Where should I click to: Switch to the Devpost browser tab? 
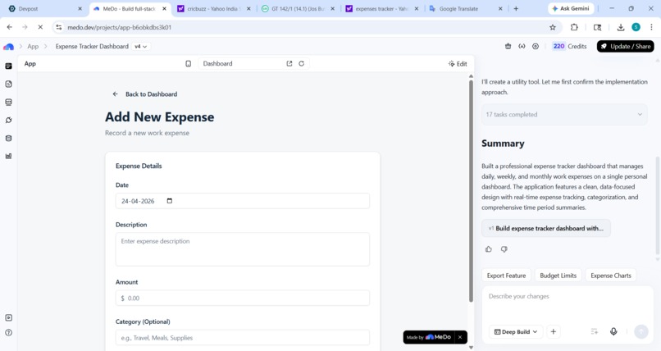(x=44, y=8)
